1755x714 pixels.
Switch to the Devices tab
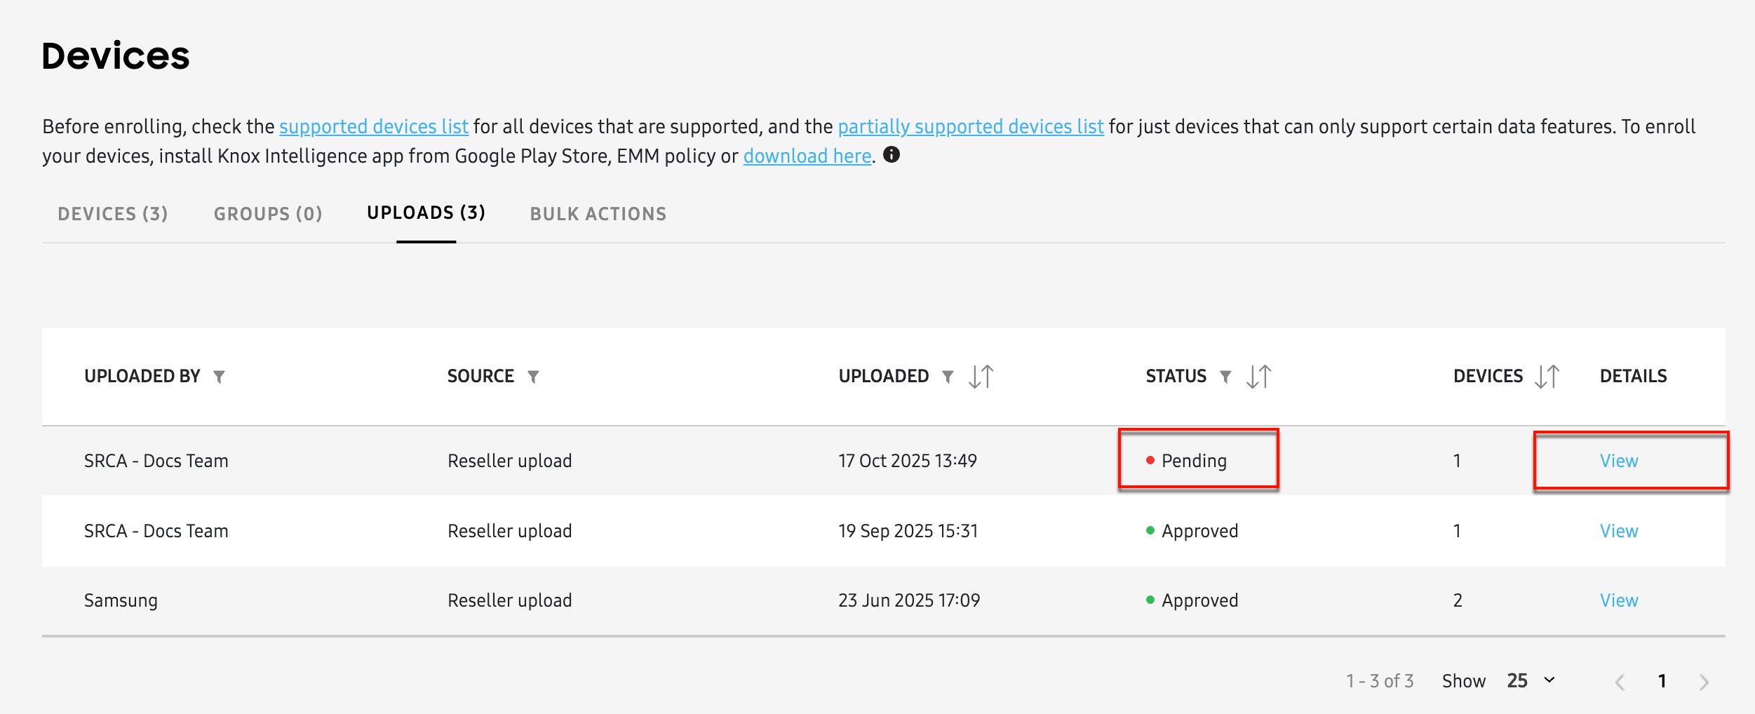[113, 214]
